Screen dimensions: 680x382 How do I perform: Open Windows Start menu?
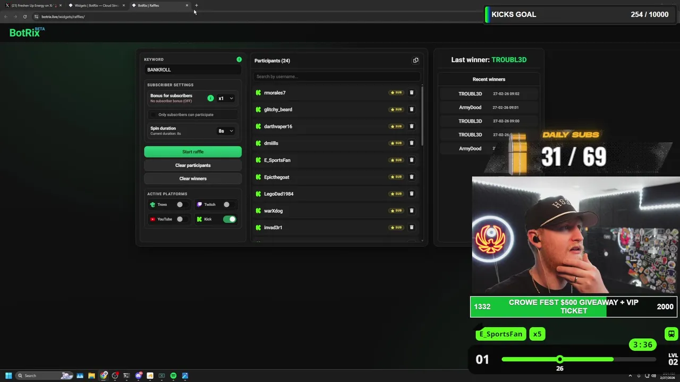8,376
